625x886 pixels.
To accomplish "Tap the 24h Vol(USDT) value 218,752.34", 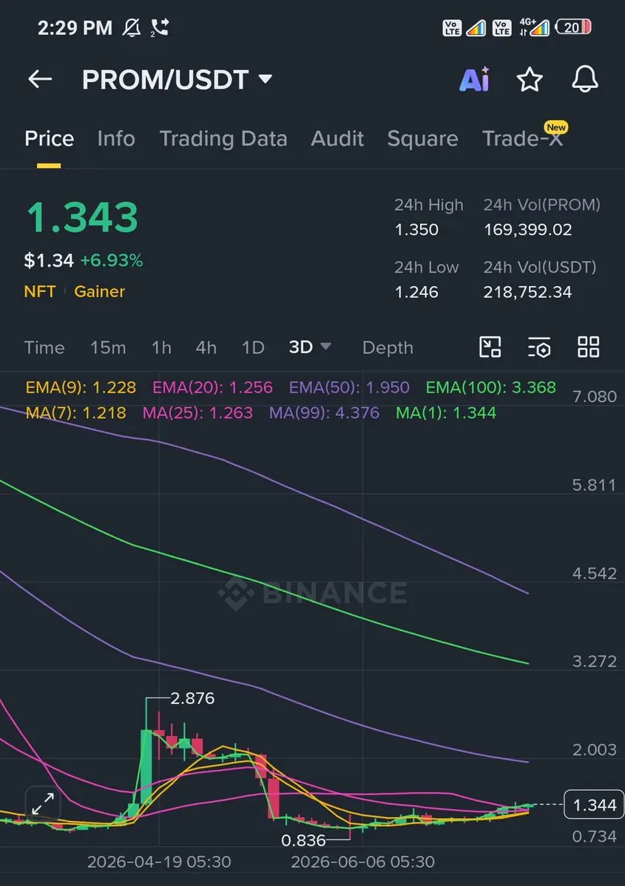I will click(x=527, y=292).
